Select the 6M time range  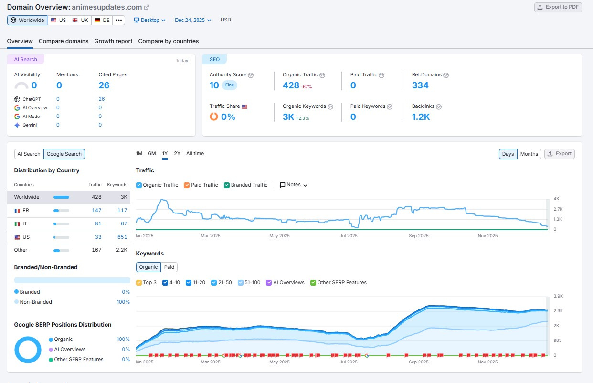click(x=152, y=154)
